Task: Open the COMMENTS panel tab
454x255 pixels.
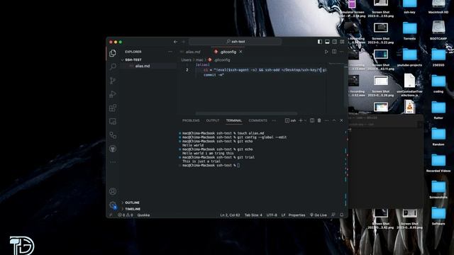Action: pyautogui.click(x=258, y=120)
